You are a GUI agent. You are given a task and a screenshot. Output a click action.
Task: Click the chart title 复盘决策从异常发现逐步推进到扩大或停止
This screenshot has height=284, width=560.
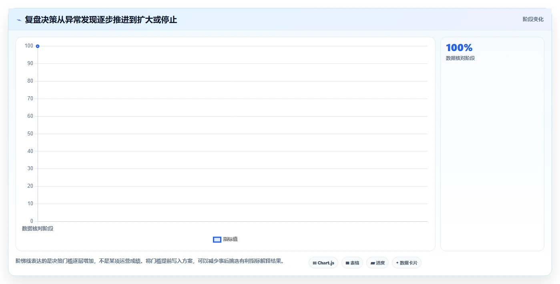click(101, 20)
